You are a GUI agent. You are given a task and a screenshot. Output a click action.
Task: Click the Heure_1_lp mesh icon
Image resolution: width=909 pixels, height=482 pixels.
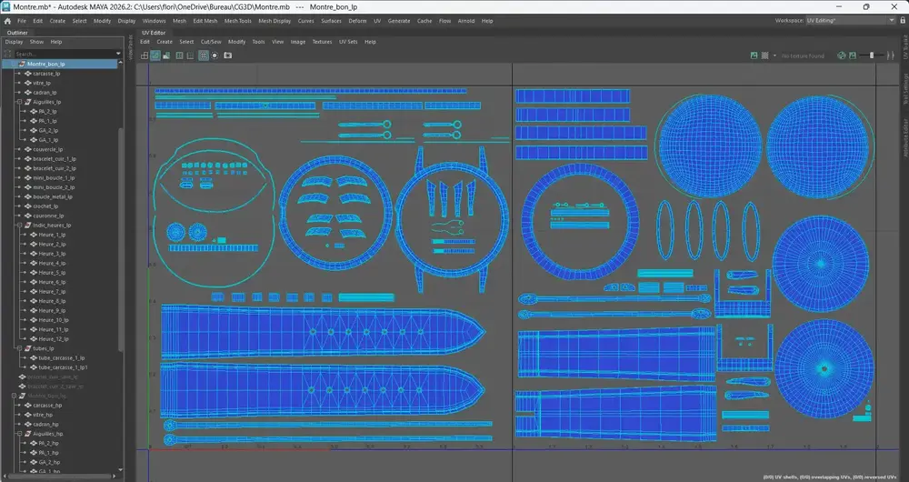coord(33,235)
